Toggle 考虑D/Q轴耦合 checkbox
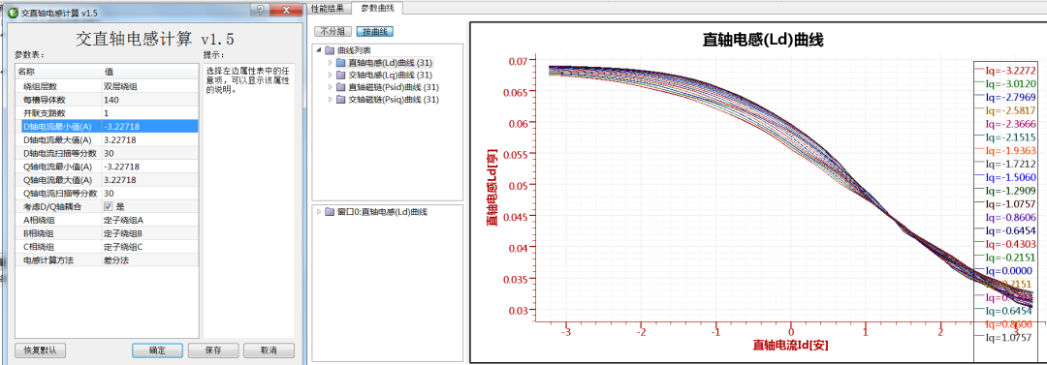1047x365 pixels. coord(109,207)
